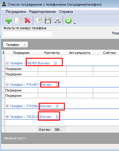Click the red X Delete icon
The image size is (119, 151).
coord(28,20)
